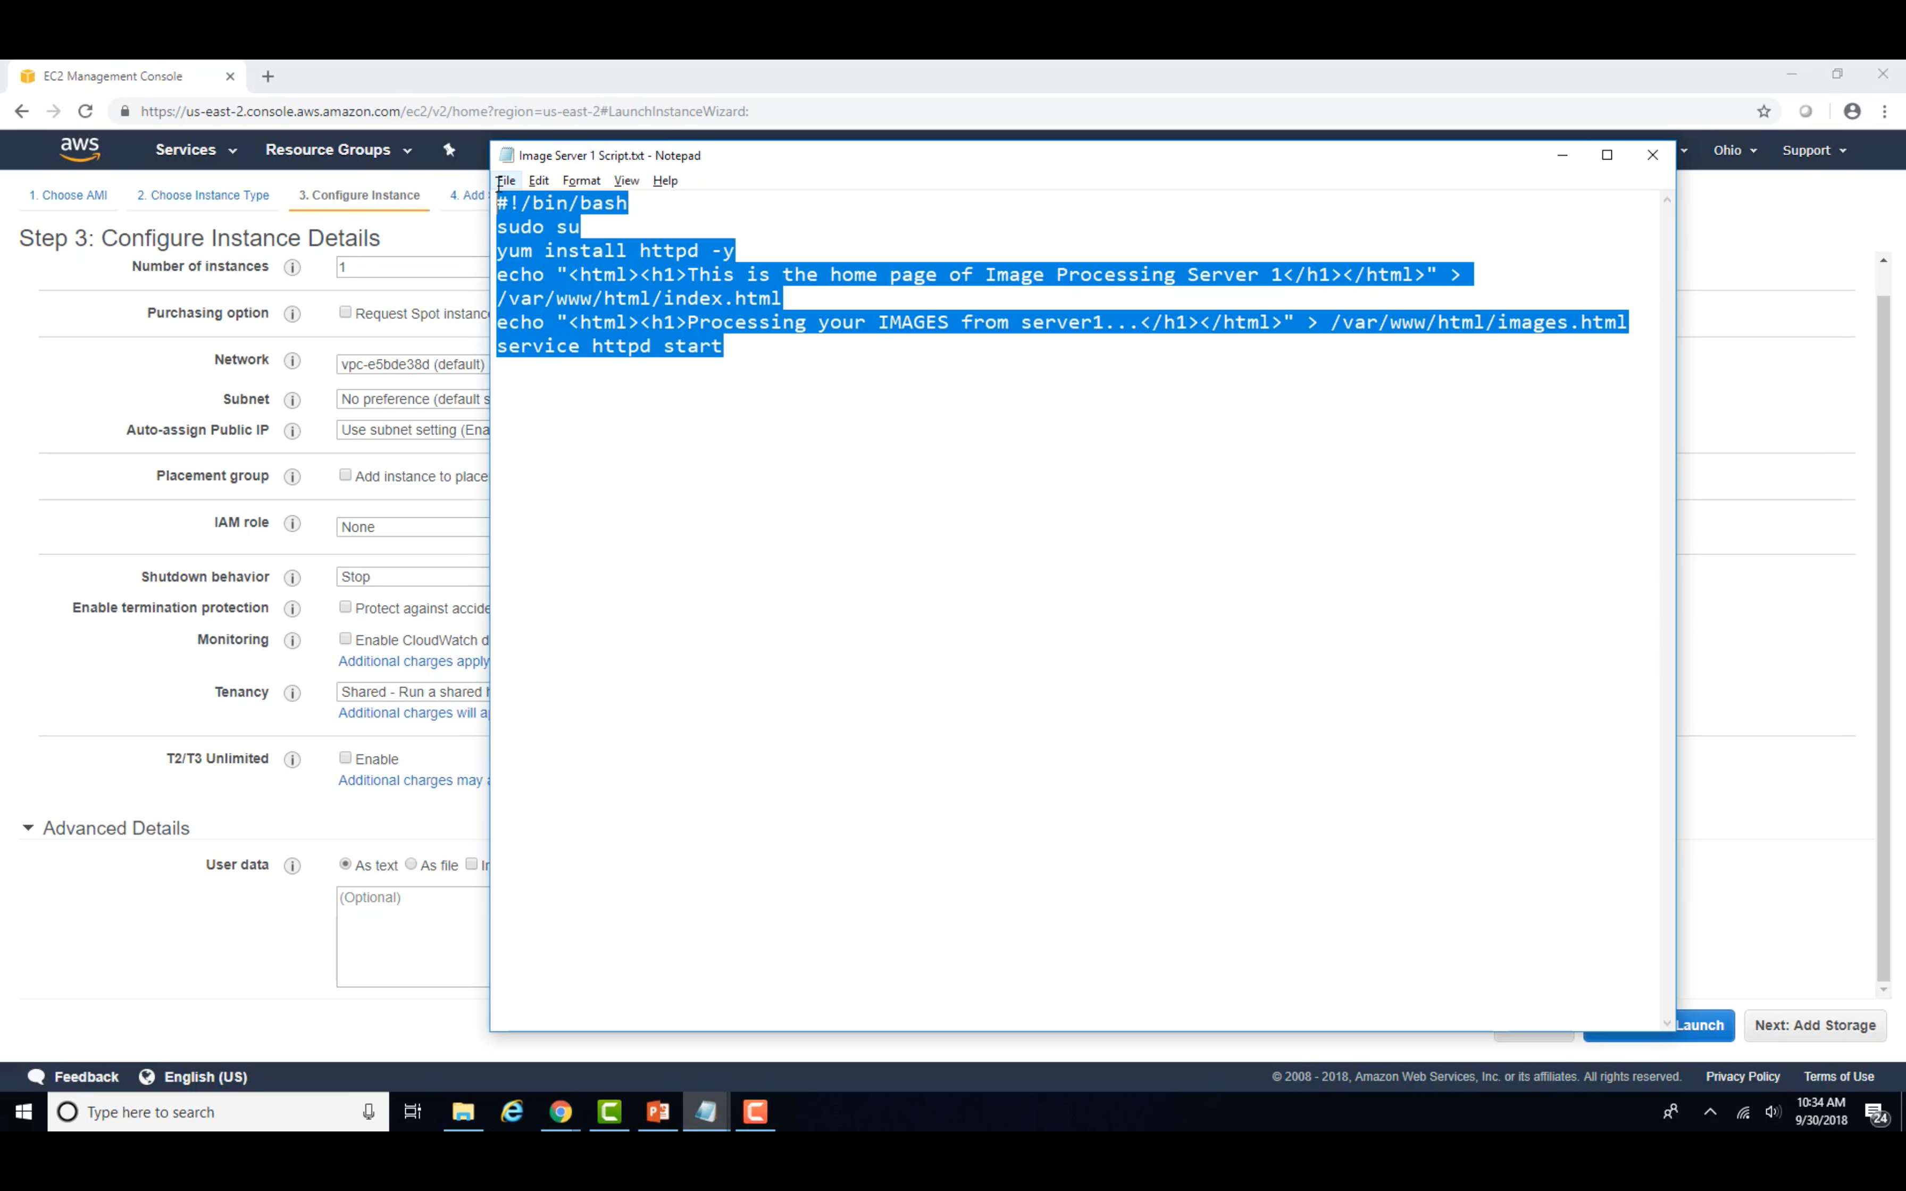Viewport: 1906px width, 1191px height.
Task: Open Chrome from the Windows taskbar
Action: tap(561, 1111)
